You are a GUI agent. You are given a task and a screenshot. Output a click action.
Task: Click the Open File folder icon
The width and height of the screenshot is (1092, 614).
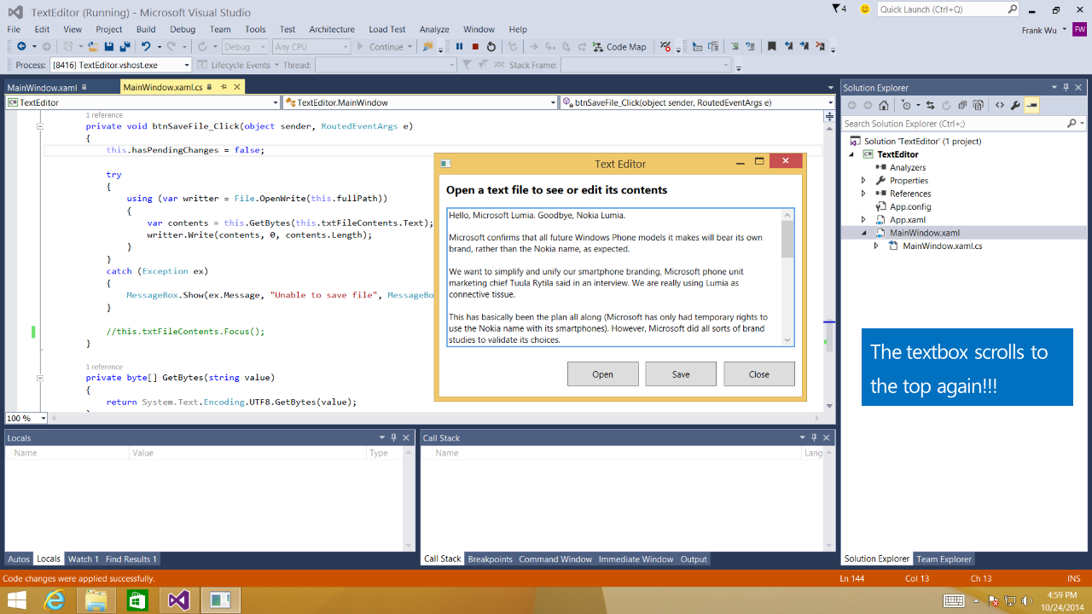[x=94, y=47]
